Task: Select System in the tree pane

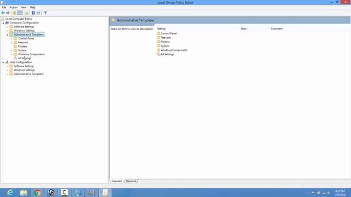Action: coord(22,50)
